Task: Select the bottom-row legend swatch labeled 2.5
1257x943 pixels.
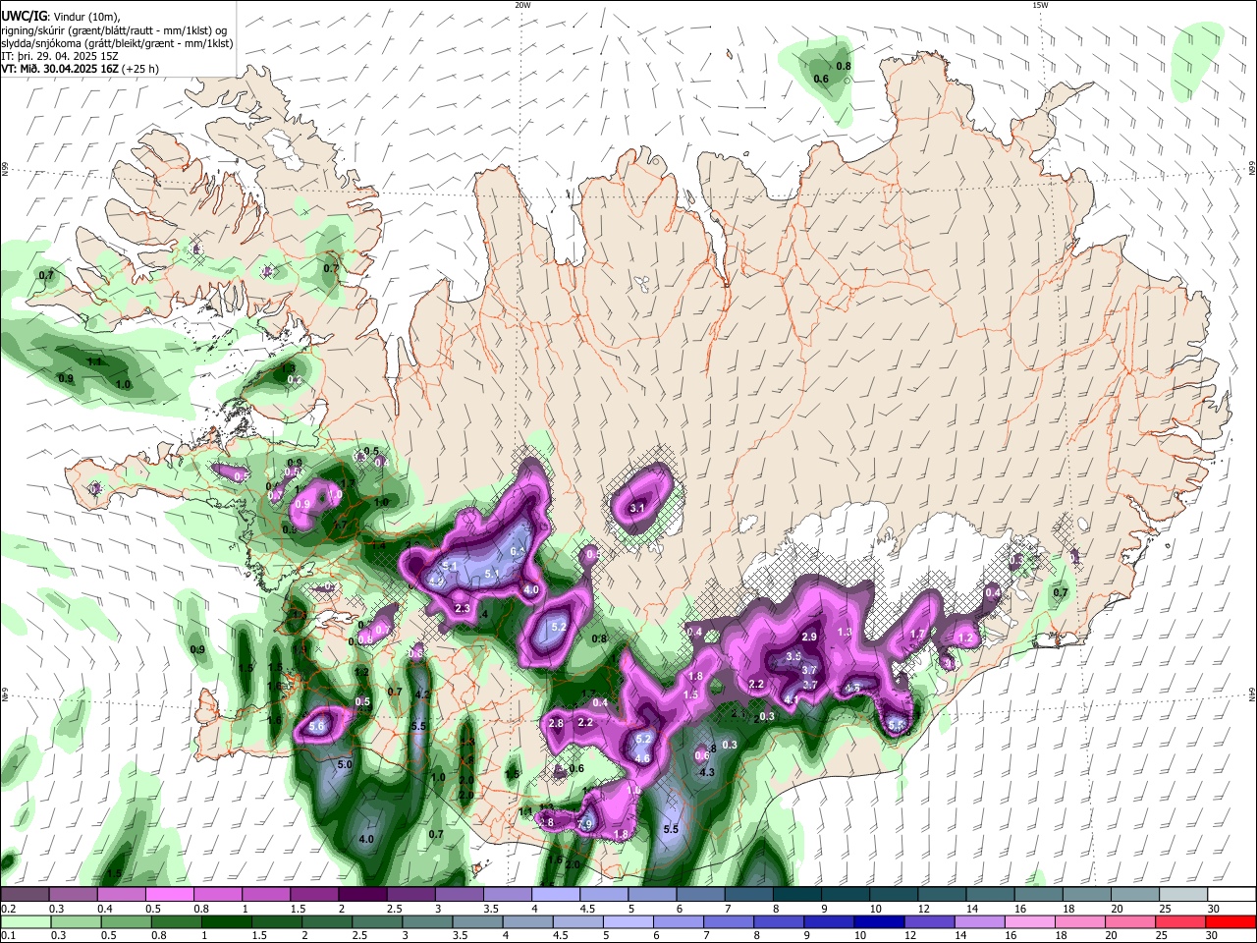Action: [377, 921]
